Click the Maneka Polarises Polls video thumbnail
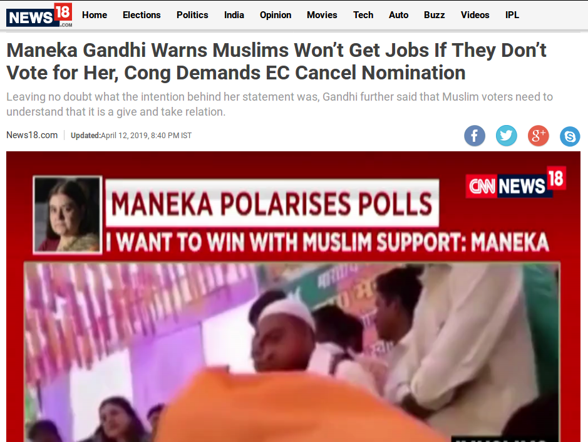This screenshot has width=588, height=442. [293, 296]
